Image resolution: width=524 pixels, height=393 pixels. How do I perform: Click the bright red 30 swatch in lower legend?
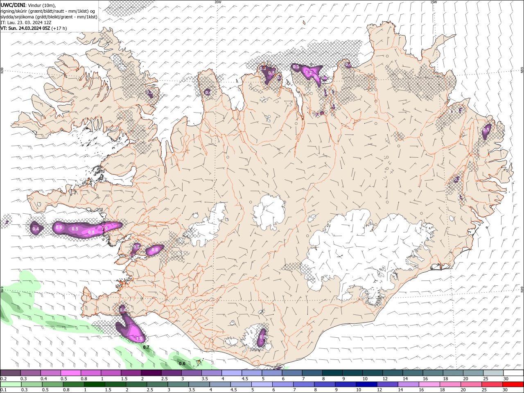(x=513, y=384)
